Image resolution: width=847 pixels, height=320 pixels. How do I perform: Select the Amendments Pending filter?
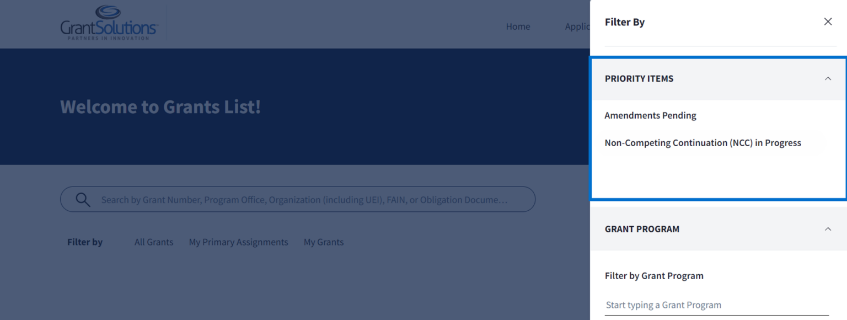click(650, 115)
